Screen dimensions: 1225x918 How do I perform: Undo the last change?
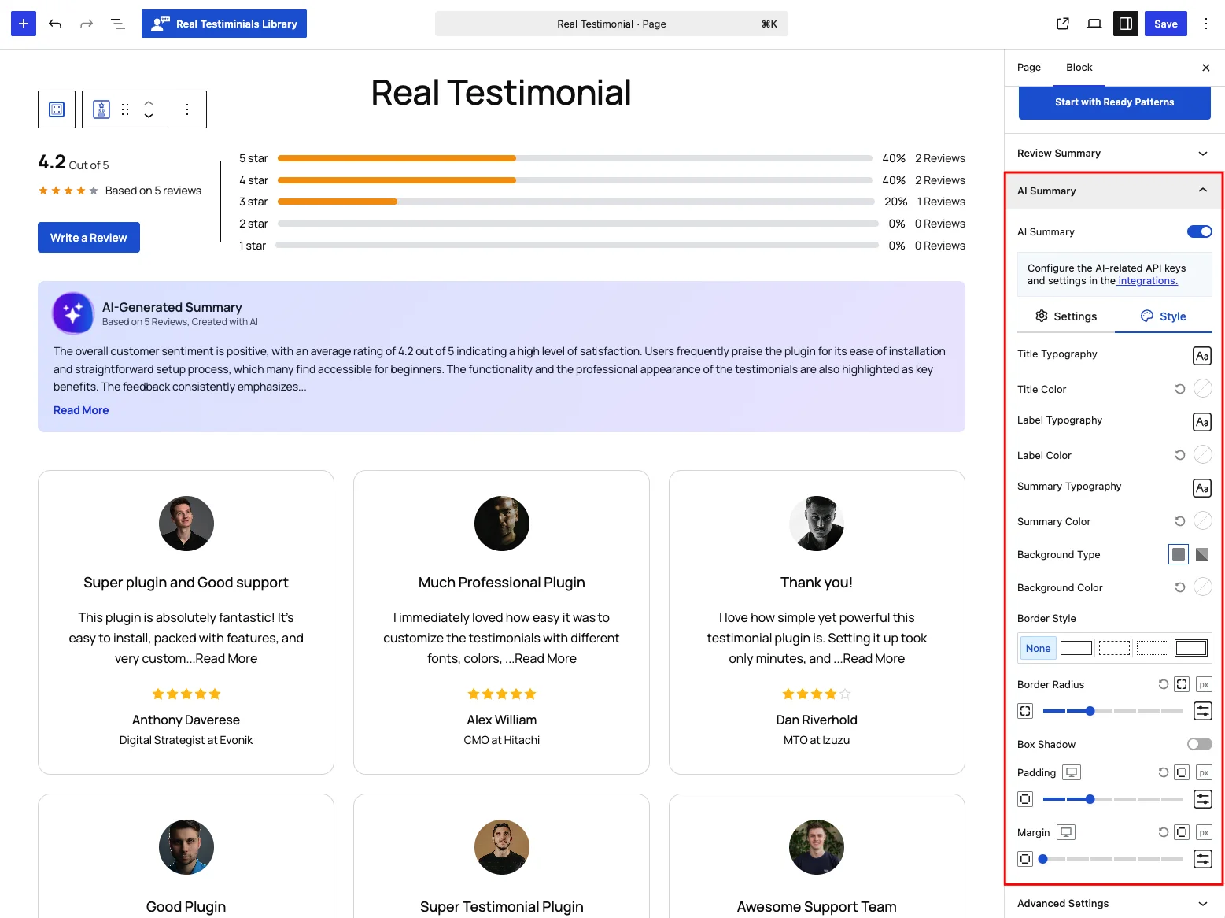(55, 24)
